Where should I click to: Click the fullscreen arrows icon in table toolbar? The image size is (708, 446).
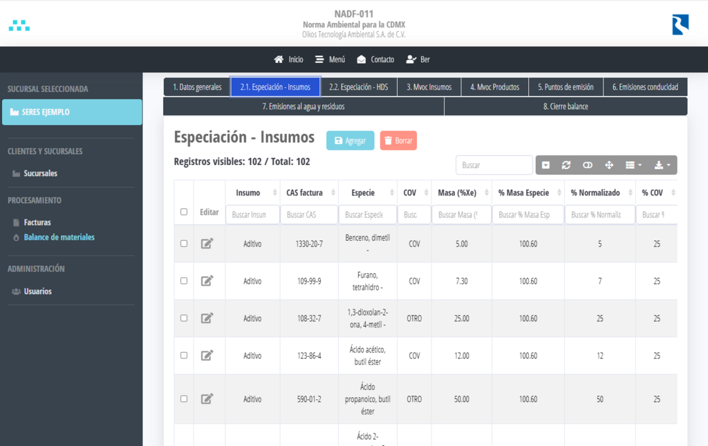coord(609,165)
